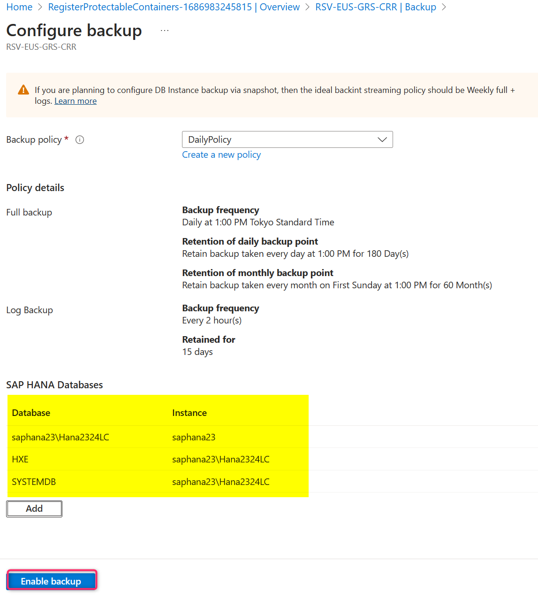Click Create a new policy link
Image resolution: width=538 pixels, height=600 pixels.
221,155
